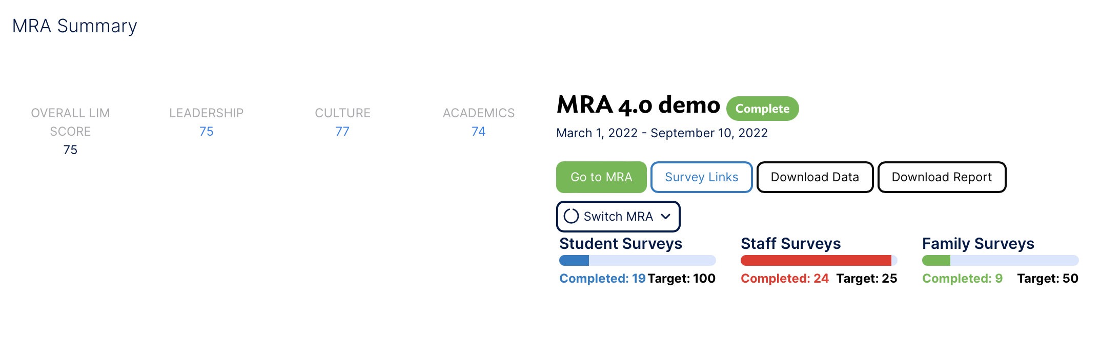Click the Overall LIM Score value

tap(71, 150)
